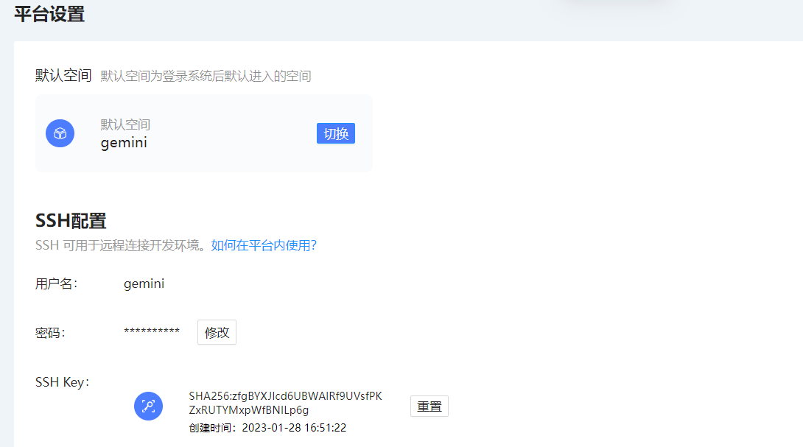Viewport: 803px width, 447px height.
Task: Click the 密码 field label
Action: coord(50,333)
